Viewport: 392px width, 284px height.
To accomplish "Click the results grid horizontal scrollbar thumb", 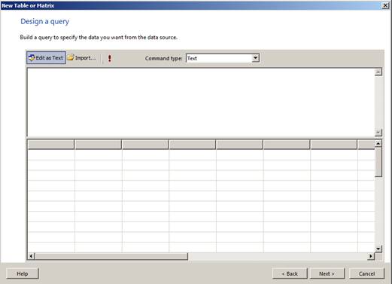I will coord(111,256).
